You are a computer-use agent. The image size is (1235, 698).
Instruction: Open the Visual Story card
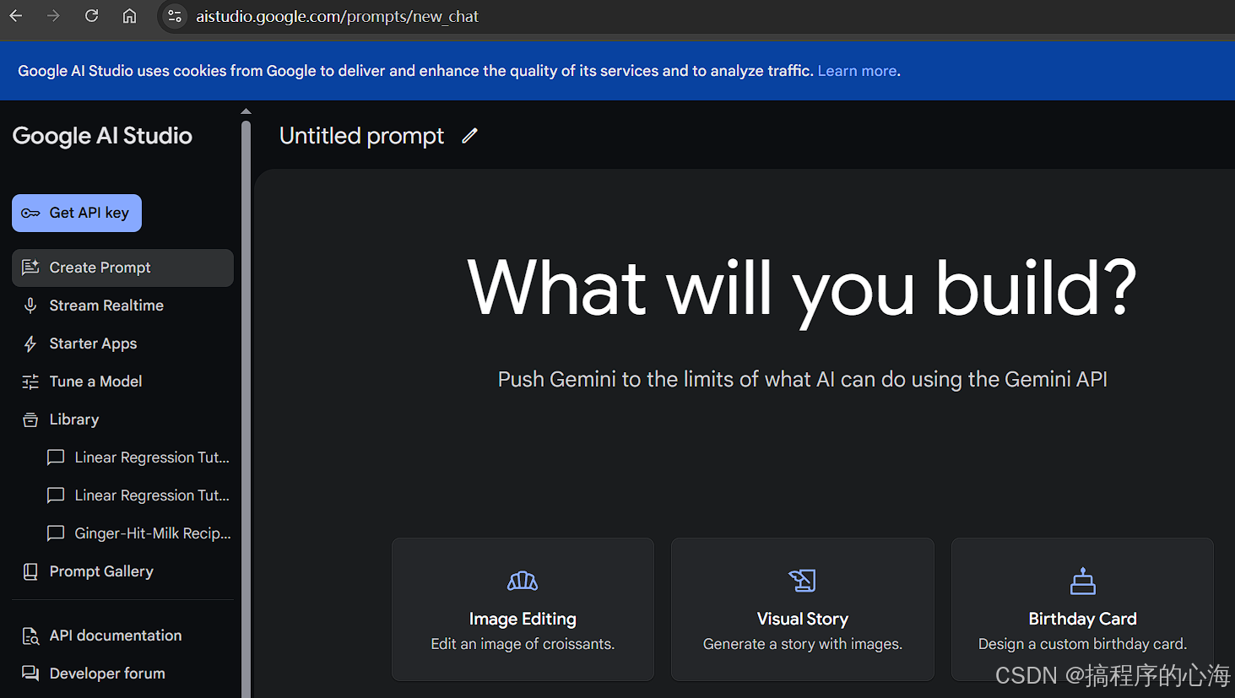click(x=803, y=609)
